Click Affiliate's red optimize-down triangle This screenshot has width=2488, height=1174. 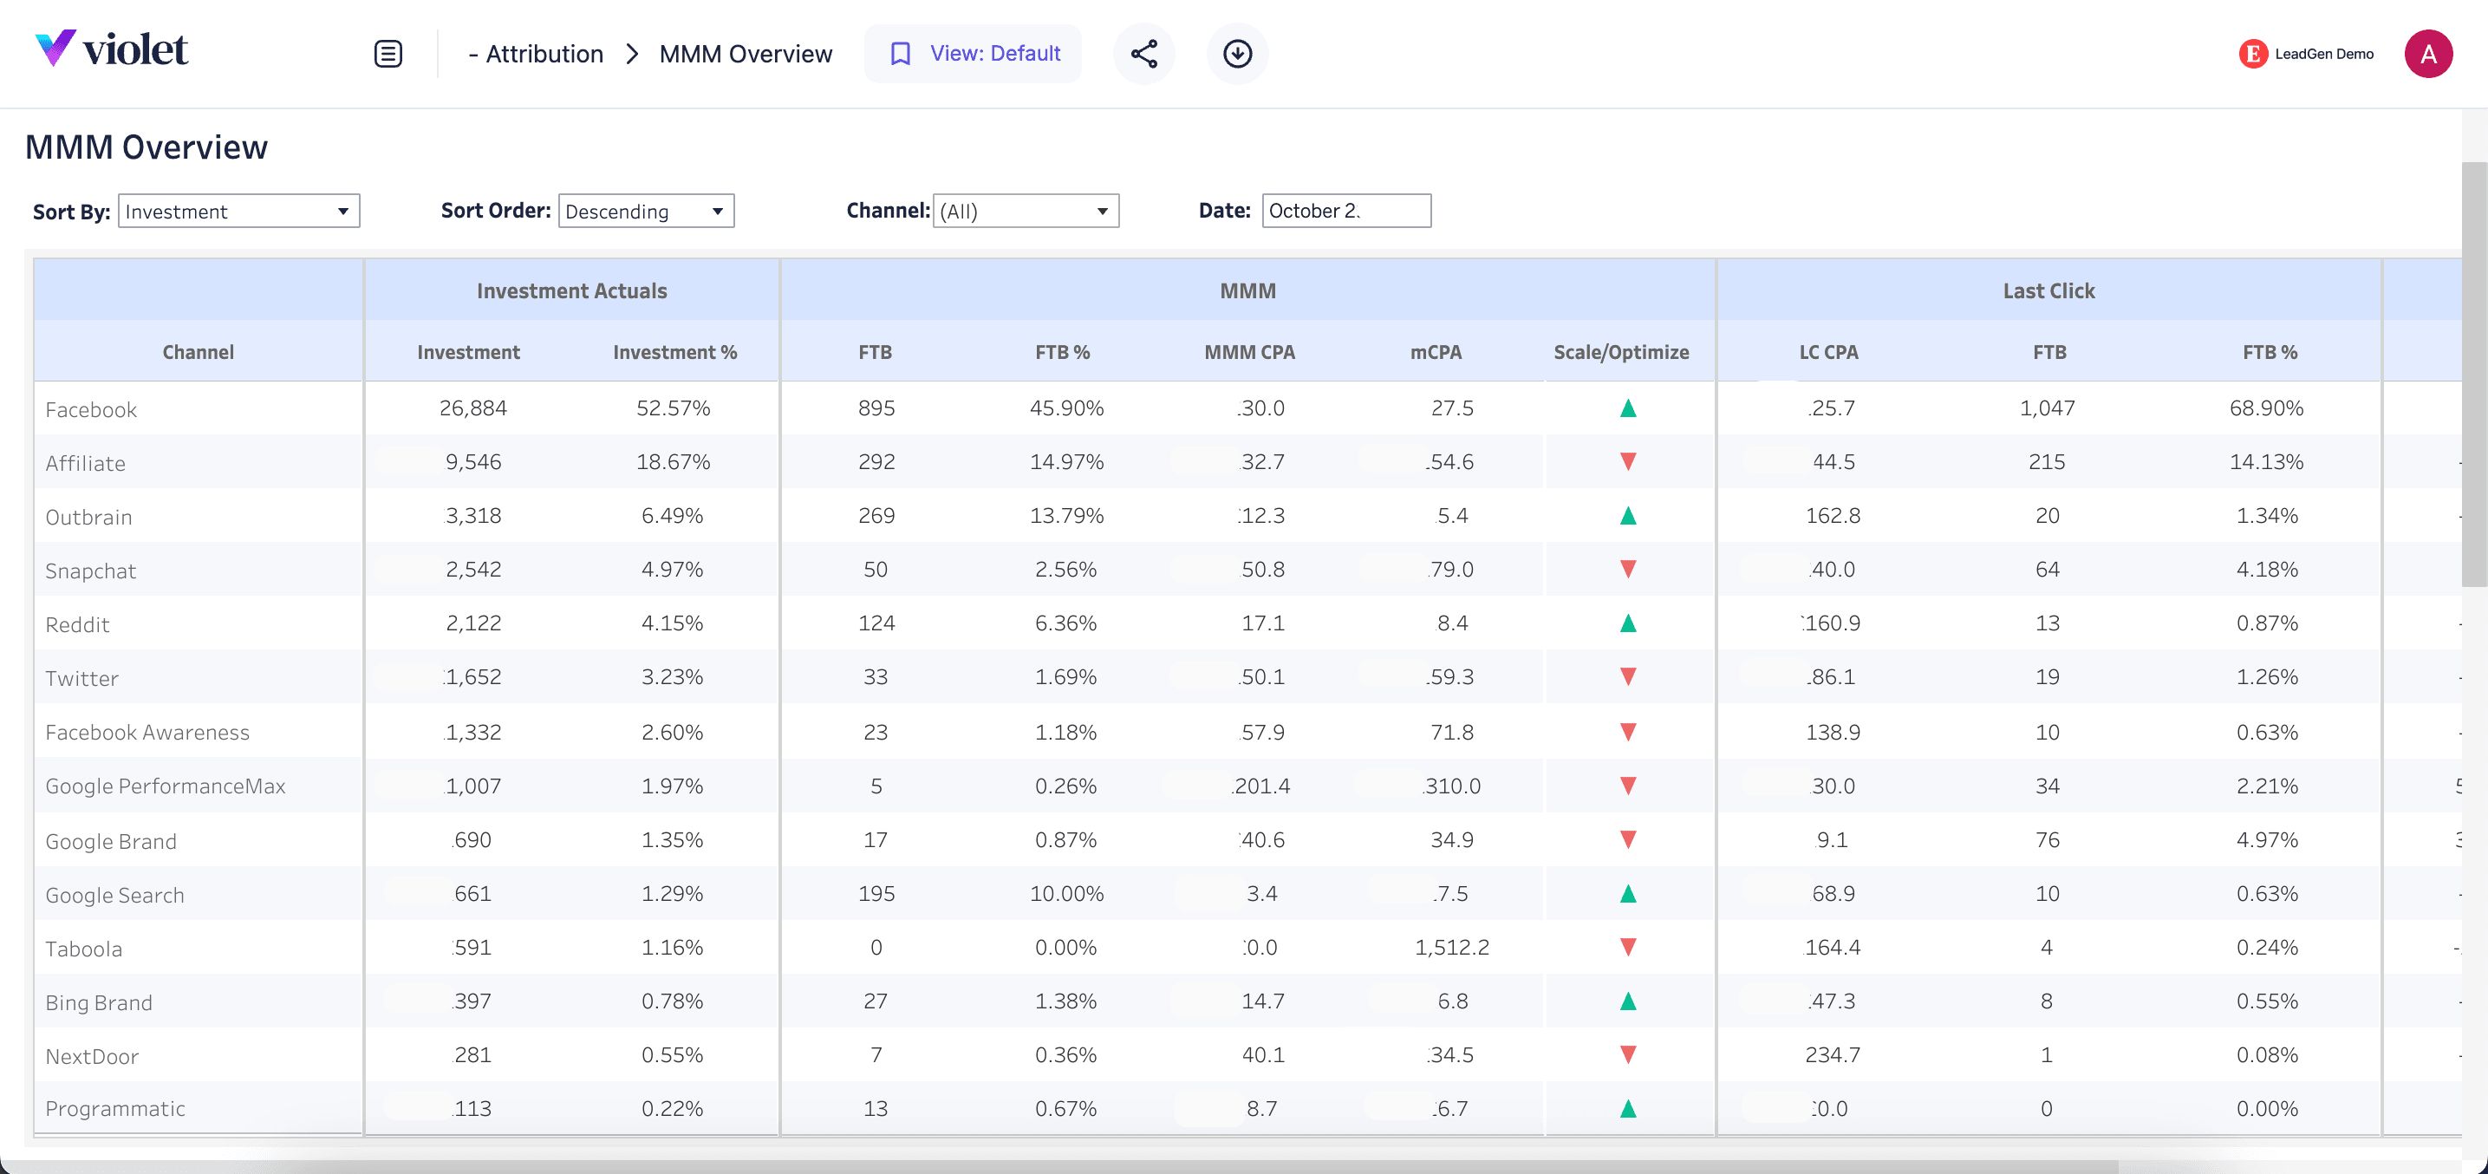(1627, 462)
